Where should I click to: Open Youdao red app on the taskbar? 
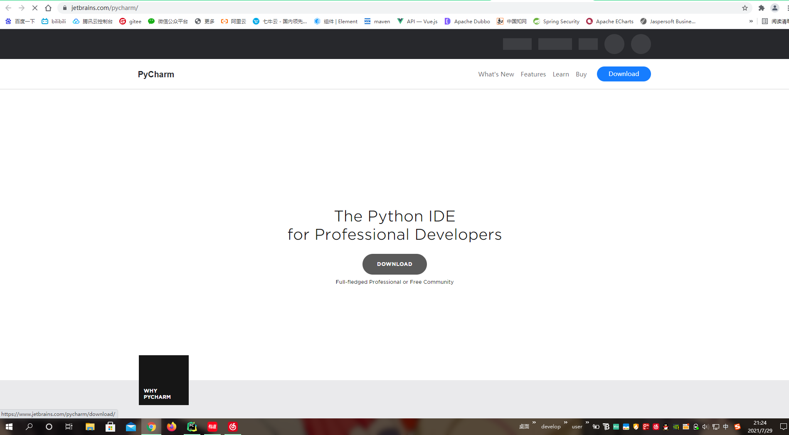click(212, 427)
